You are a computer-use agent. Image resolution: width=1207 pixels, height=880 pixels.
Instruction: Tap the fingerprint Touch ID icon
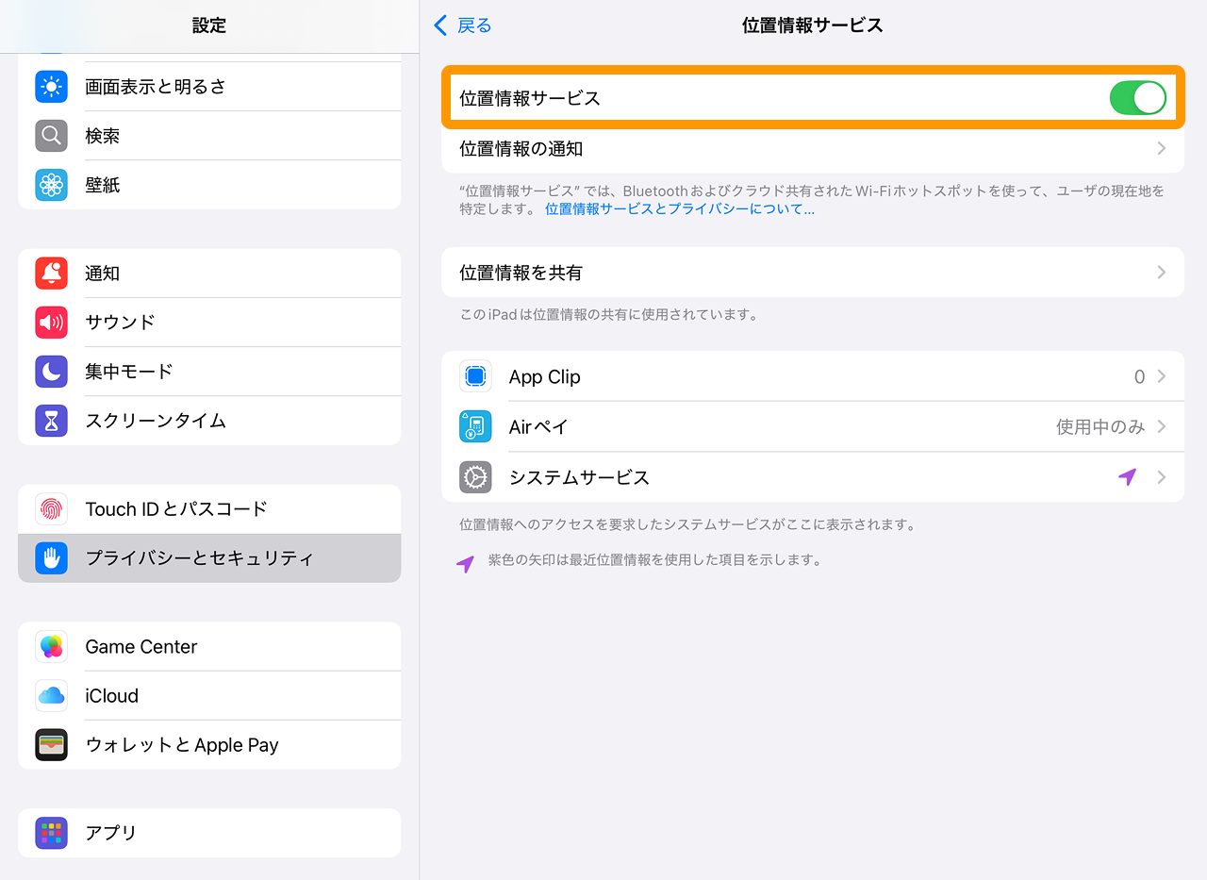[51, 509]
